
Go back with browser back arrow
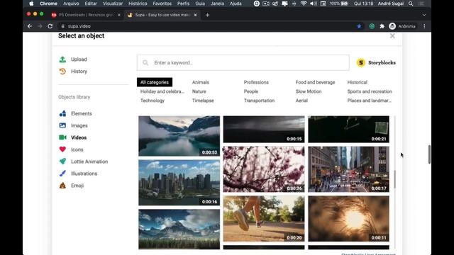[30, 26]
